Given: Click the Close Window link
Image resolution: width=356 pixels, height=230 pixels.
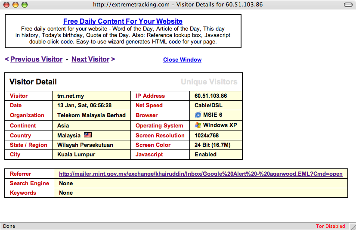Looking at the screenshot, I should pyautogui.click(x=183, y=59).
